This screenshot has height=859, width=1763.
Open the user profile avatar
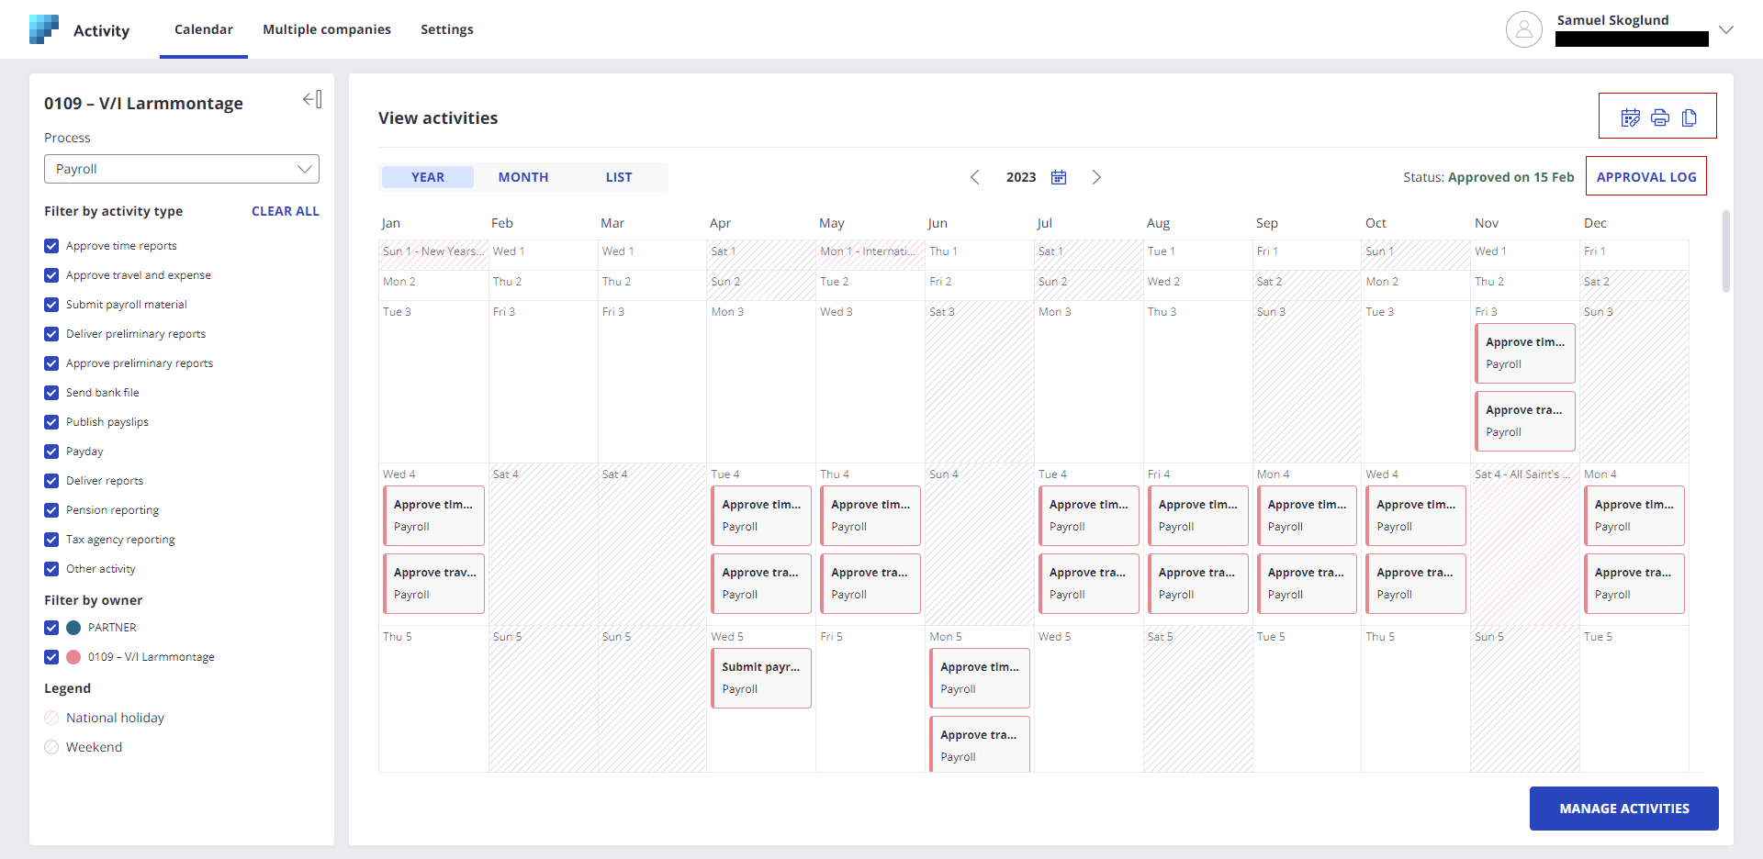pyautogui.click(x=1523, y=29)
